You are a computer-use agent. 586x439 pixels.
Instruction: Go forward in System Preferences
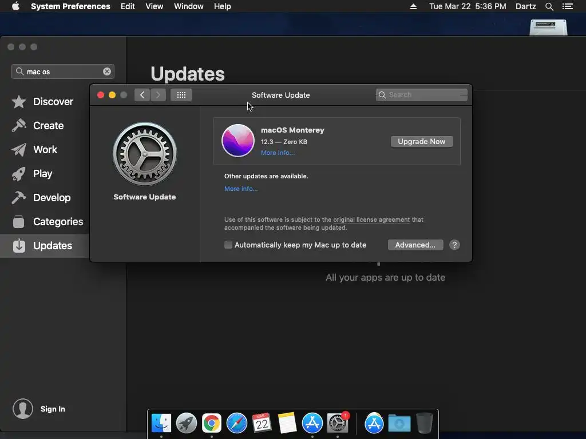point(158,95)
